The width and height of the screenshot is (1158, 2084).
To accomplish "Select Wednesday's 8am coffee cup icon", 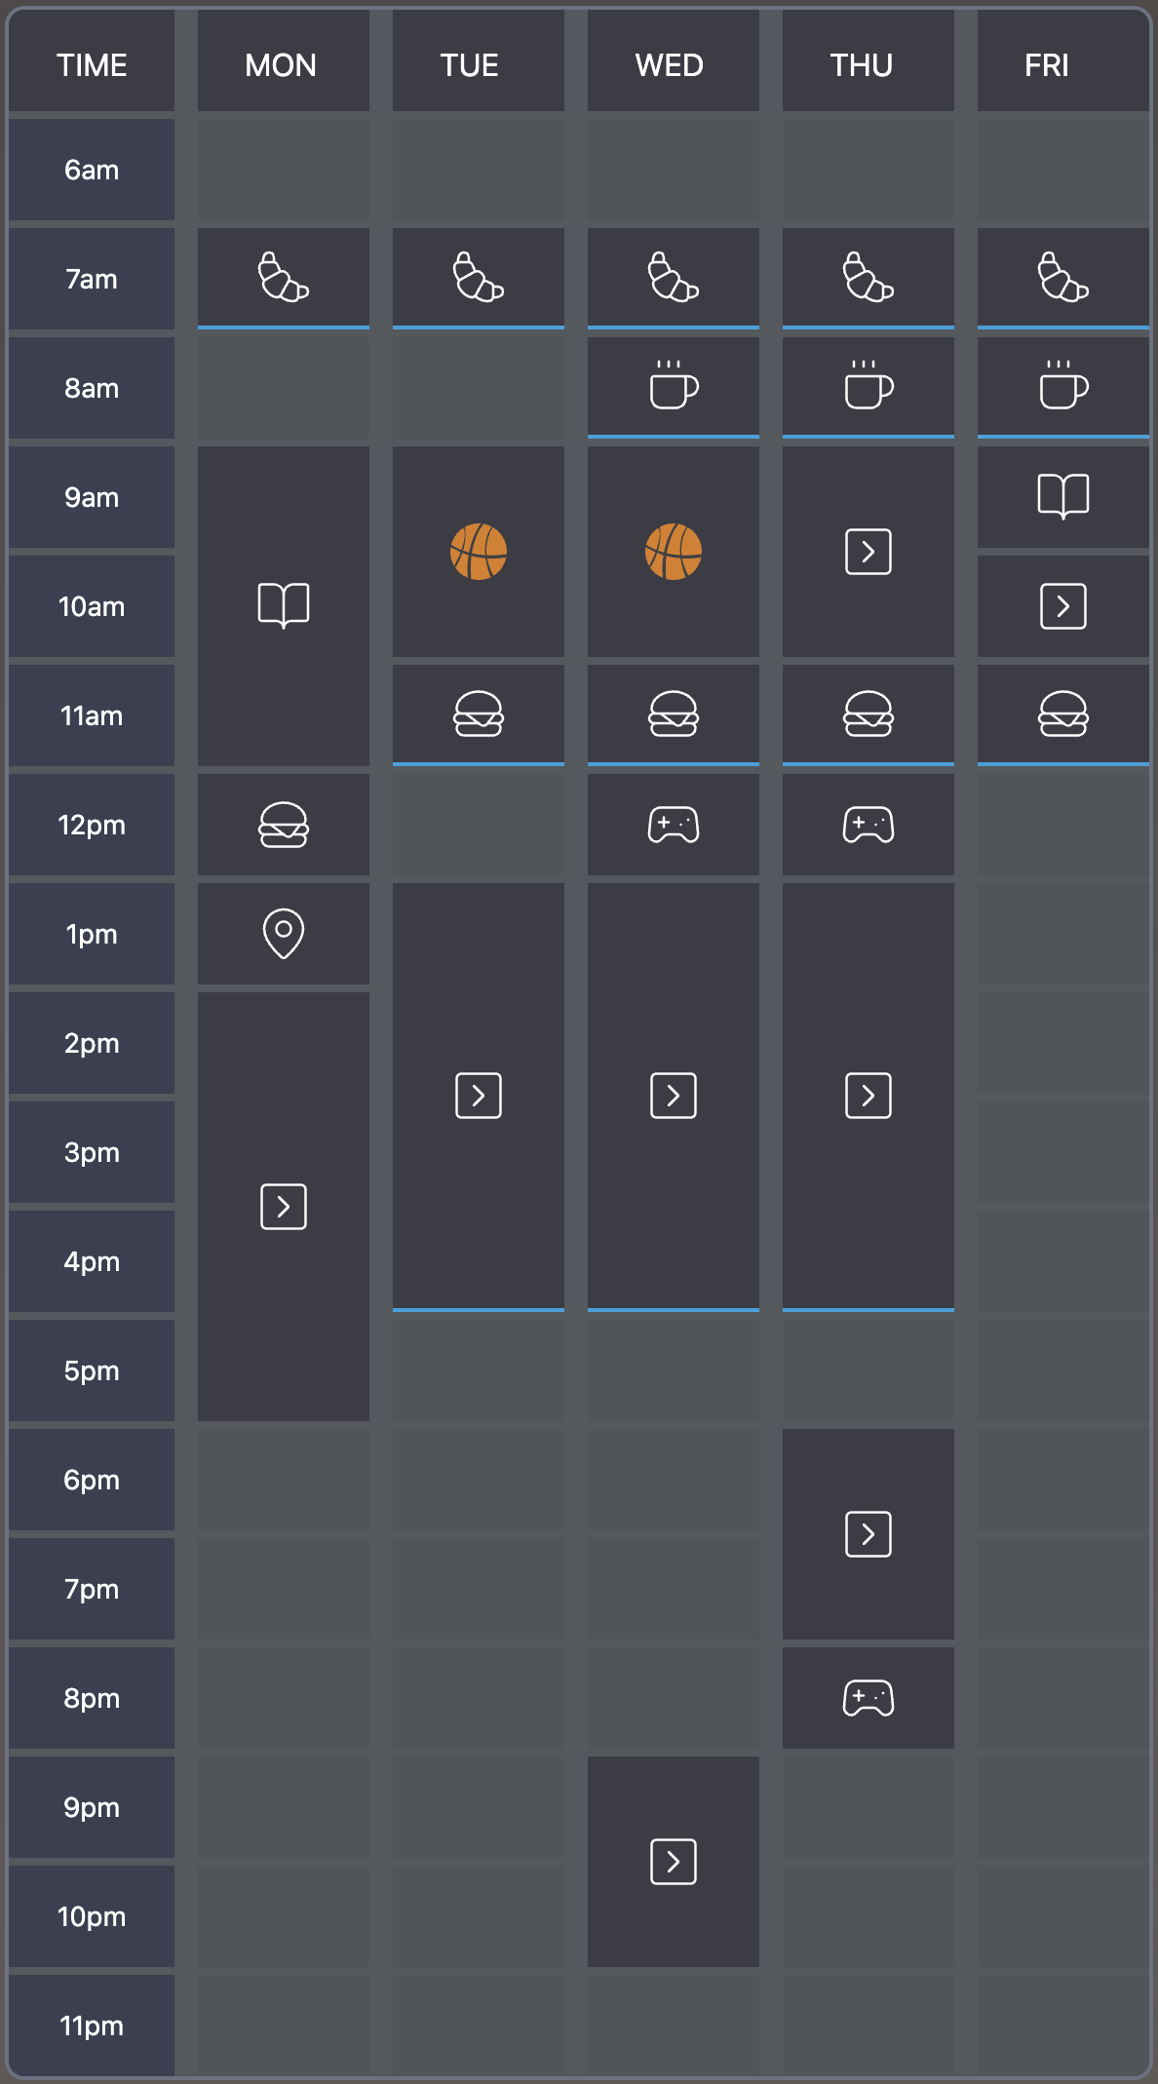I will [x=674, y=386].
